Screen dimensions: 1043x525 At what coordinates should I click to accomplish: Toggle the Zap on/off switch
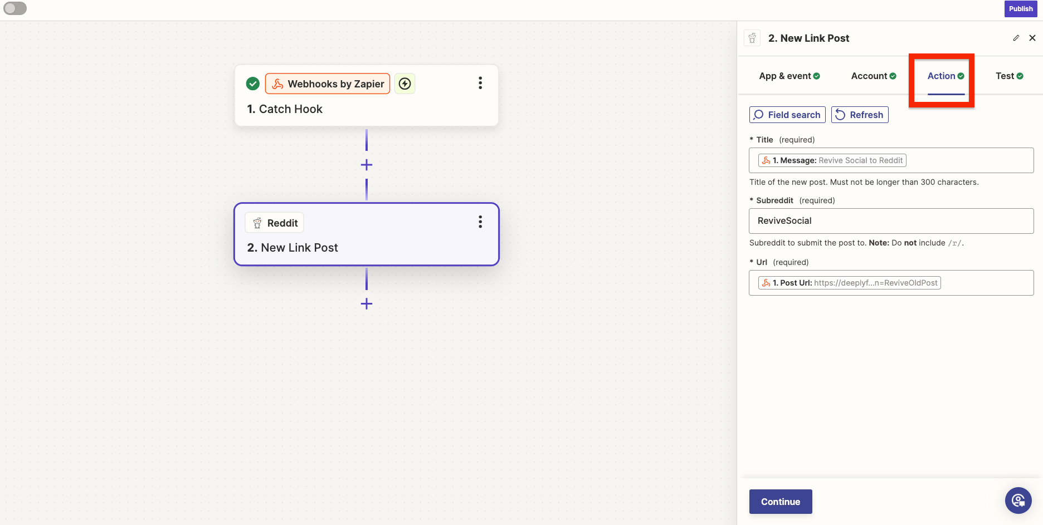15,8
